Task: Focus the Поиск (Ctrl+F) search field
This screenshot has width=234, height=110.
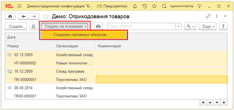Action: 141,27
